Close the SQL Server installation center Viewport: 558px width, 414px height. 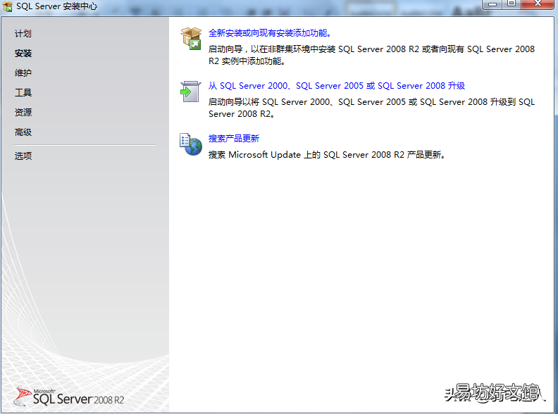538,4
